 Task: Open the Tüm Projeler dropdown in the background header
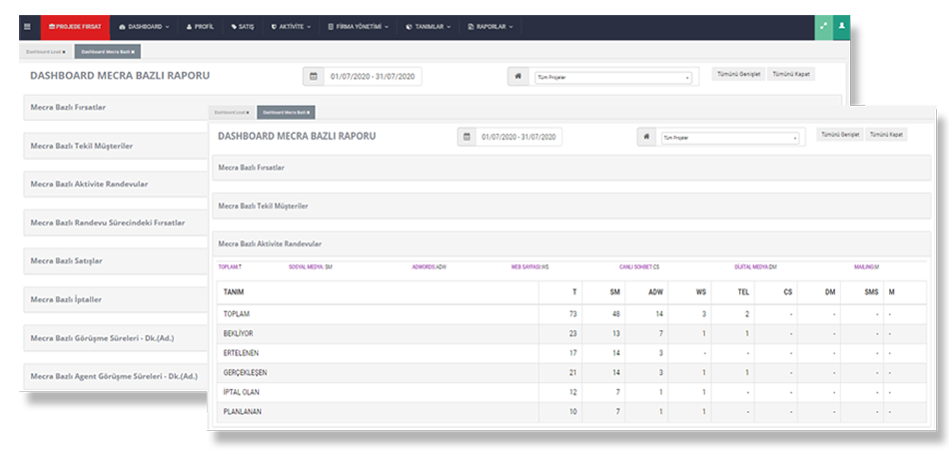(612, 77)
